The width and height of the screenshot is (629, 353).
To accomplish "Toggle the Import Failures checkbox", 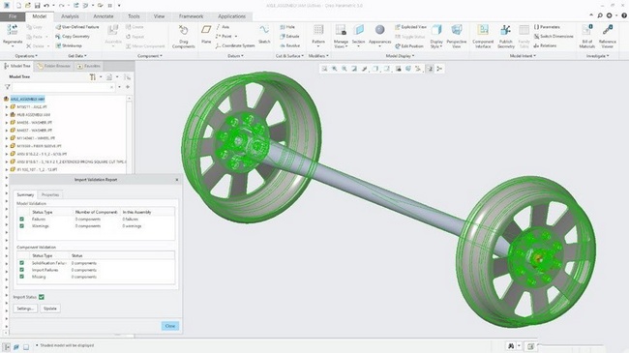I will (21, 270).
